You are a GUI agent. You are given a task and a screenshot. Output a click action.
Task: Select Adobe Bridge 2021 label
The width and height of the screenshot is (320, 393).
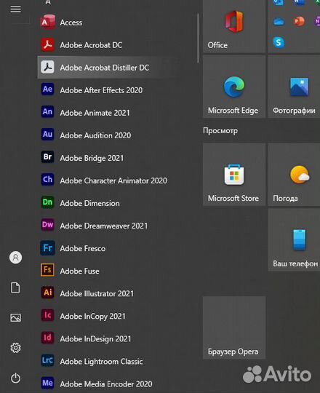92,158
